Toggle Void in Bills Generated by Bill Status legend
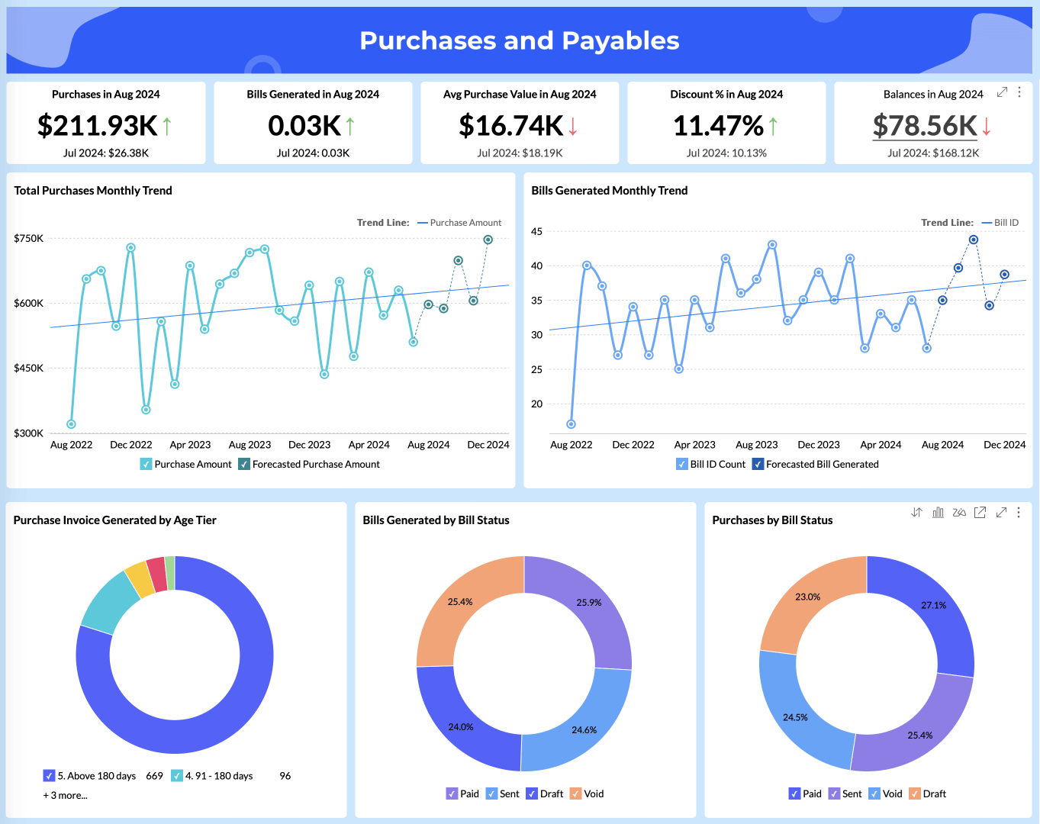The height and width of the screenshot is (824, 1040). [576, 793]
